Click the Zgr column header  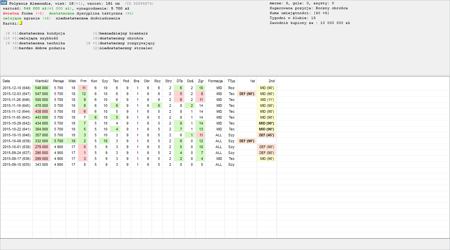click(201, 81)
